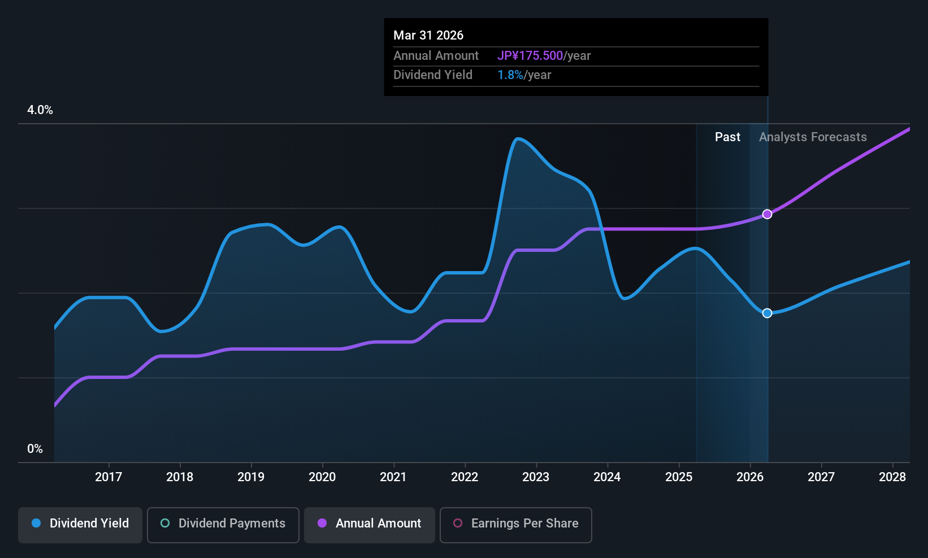Viewport: 928px width, 558px height.
Task: Click the 2019 x-axis year label
Action: click(251, 477)
